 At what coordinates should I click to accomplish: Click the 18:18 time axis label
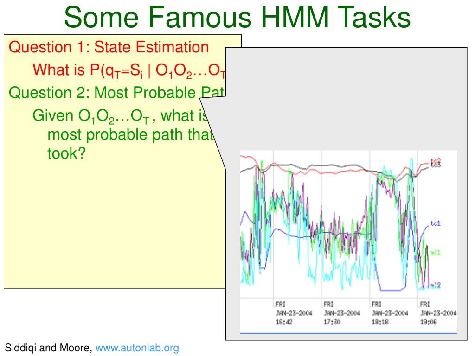click(380, 322)
